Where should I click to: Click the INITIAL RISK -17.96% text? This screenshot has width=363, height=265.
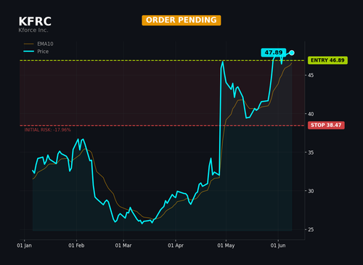(47, 130)
